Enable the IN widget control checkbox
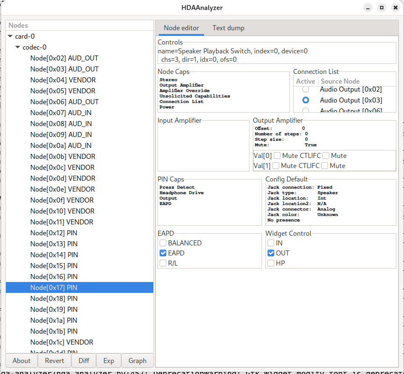404x374 pixels. pyautogui.click(x=271, y=243)
